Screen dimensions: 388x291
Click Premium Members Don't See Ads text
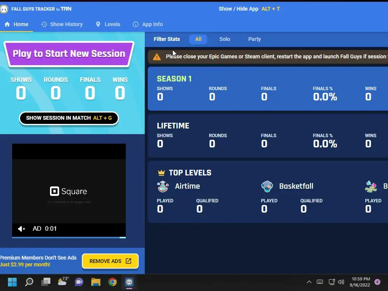38,258
